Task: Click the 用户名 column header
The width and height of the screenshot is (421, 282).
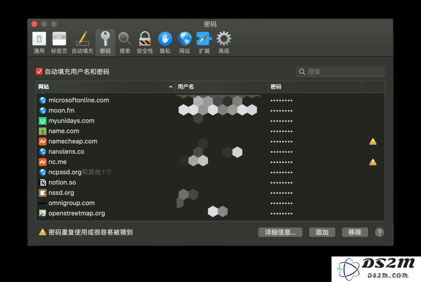Action: pyautogui.click(x=222, y=87)
